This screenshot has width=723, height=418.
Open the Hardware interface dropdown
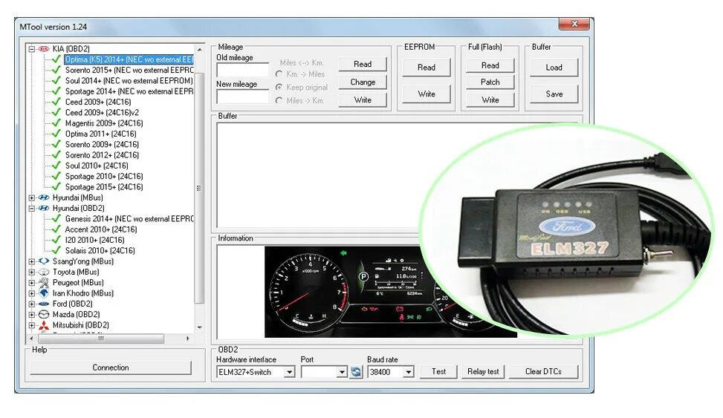point(289,372)
